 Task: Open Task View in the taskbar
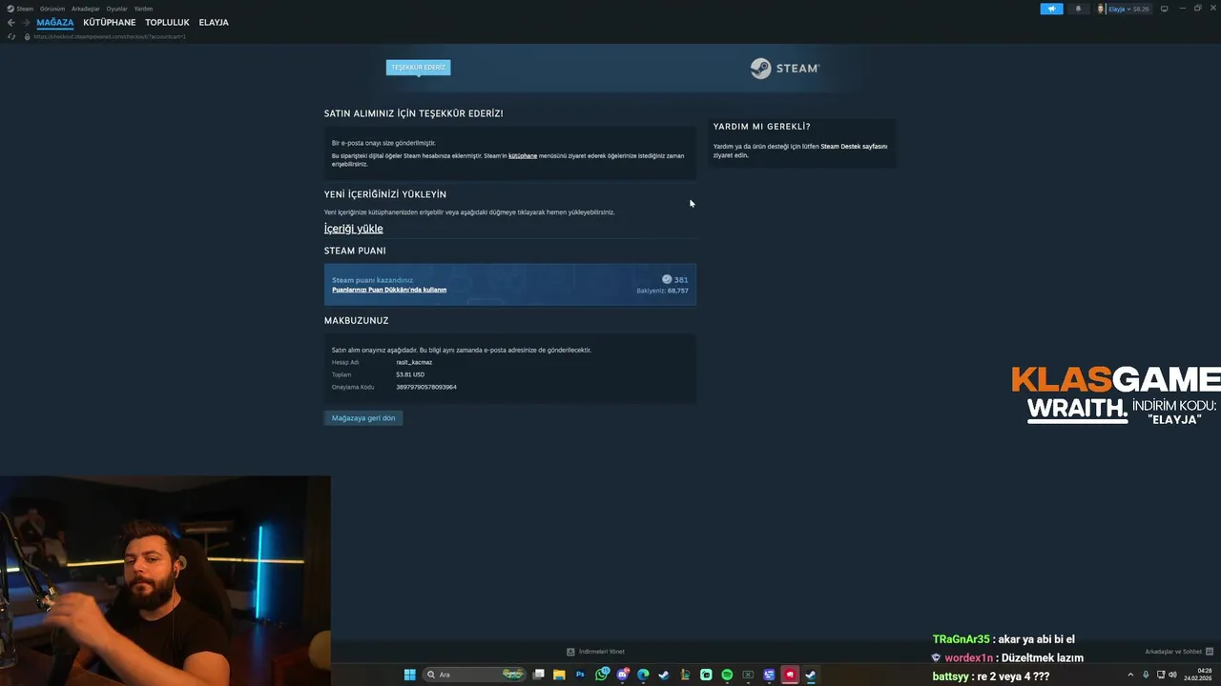tap(538, 675)
